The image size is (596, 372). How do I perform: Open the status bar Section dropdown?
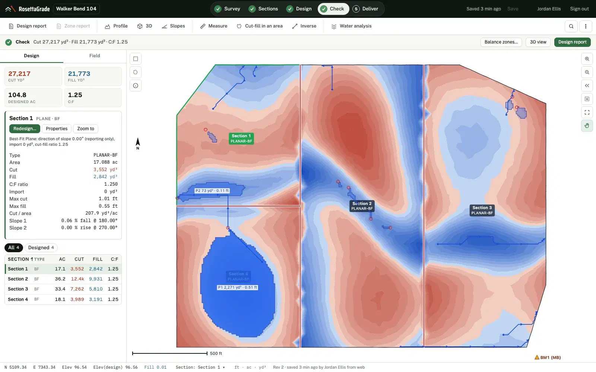[200, 367]
